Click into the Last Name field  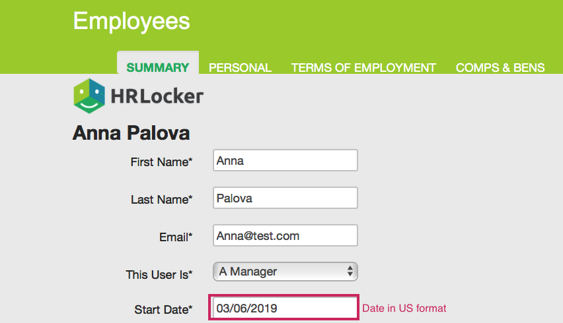click(x=285, y=198)
